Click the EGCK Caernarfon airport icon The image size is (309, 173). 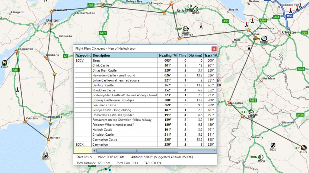[x=5, y=63]
